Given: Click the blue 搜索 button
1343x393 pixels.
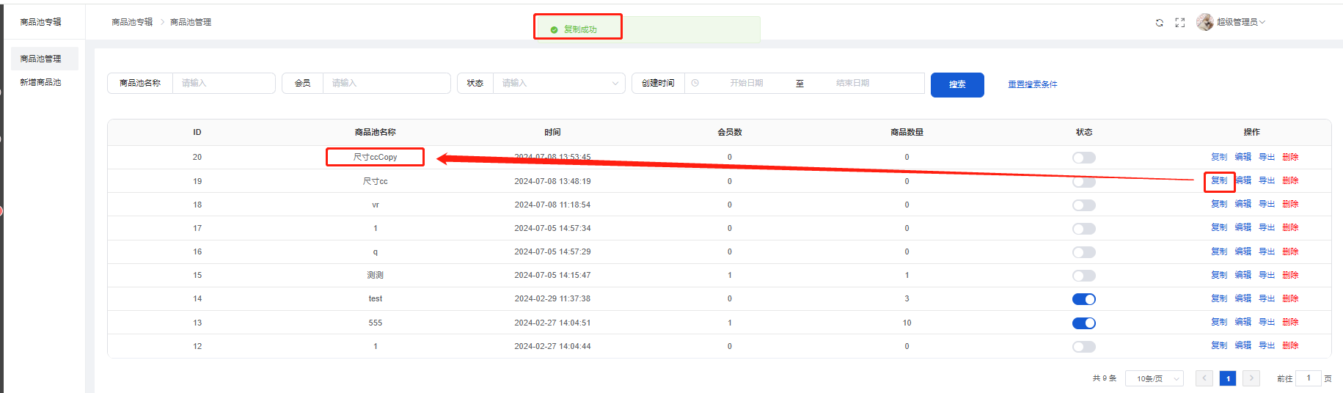Looking at the screenshot, I should click(957, 84).
